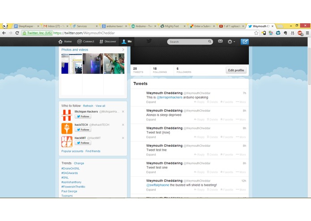Viewport: 311px width, 221px height.
Task: Expand the 'arduino speaking' tweet
Action: (x=151, y=102)
